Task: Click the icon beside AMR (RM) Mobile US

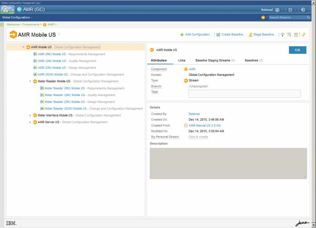Action: click(x=35, y=54)
